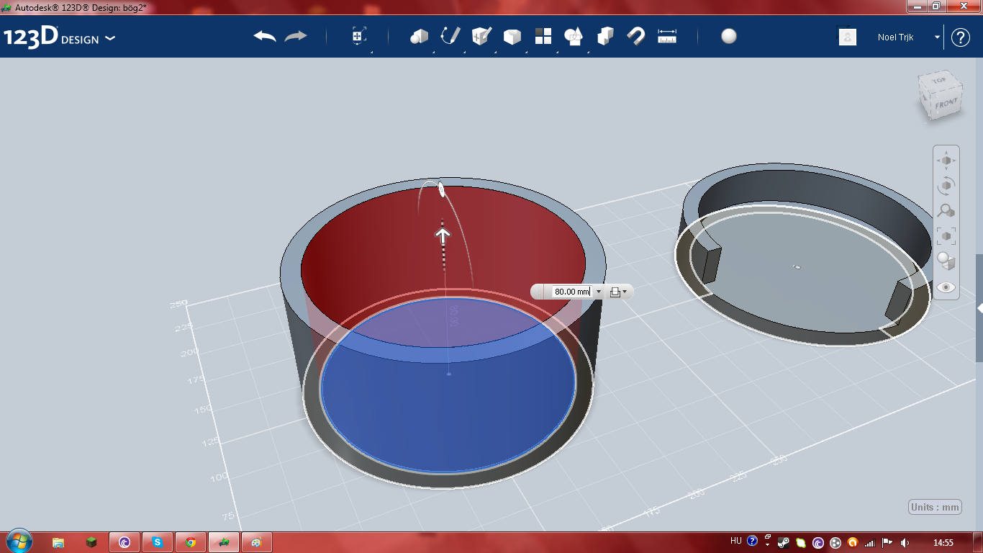Click the extrude tilt angle handle
Image resolution: width=983 pixels, height=553 pixels.
point(441,190)
